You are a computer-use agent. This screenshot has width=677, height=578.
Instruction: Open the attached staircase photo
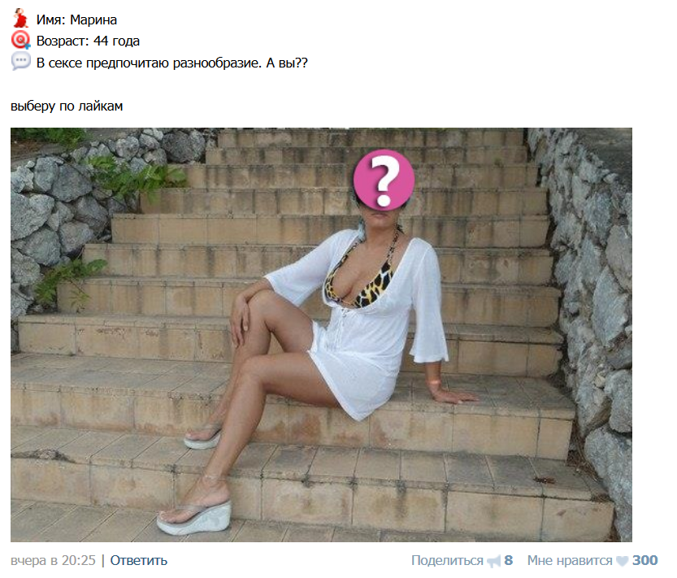point(321,335)
